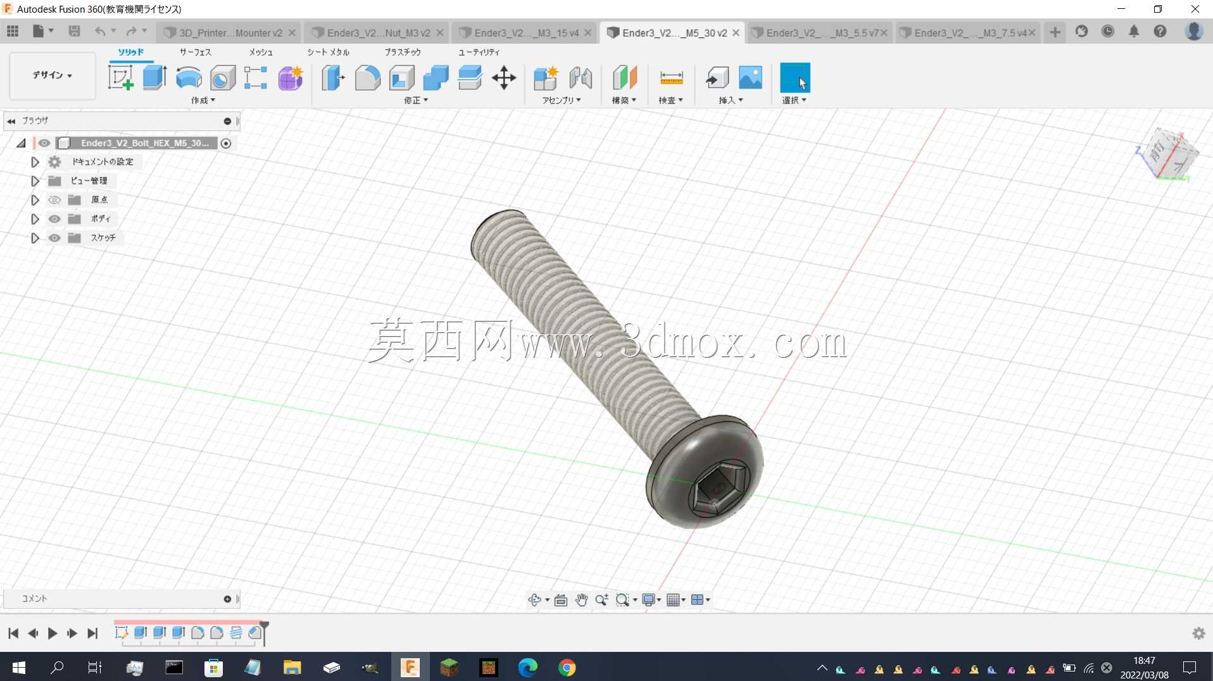This screenshot has height=681, width=1213.
Task: Click the Undo arrow
Action: pyautogui.click(x=99, y=31)
